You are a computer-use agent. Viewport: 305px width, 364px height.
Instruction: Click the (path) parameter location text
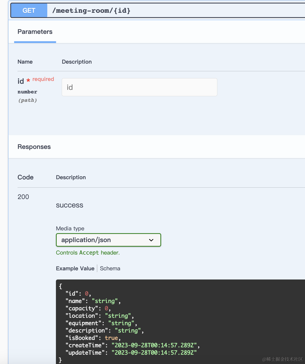[x=27, y=100]
